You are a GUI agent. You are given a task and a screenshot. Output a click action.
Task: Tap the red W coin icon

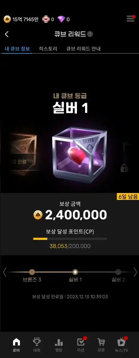tap(46, 19)
